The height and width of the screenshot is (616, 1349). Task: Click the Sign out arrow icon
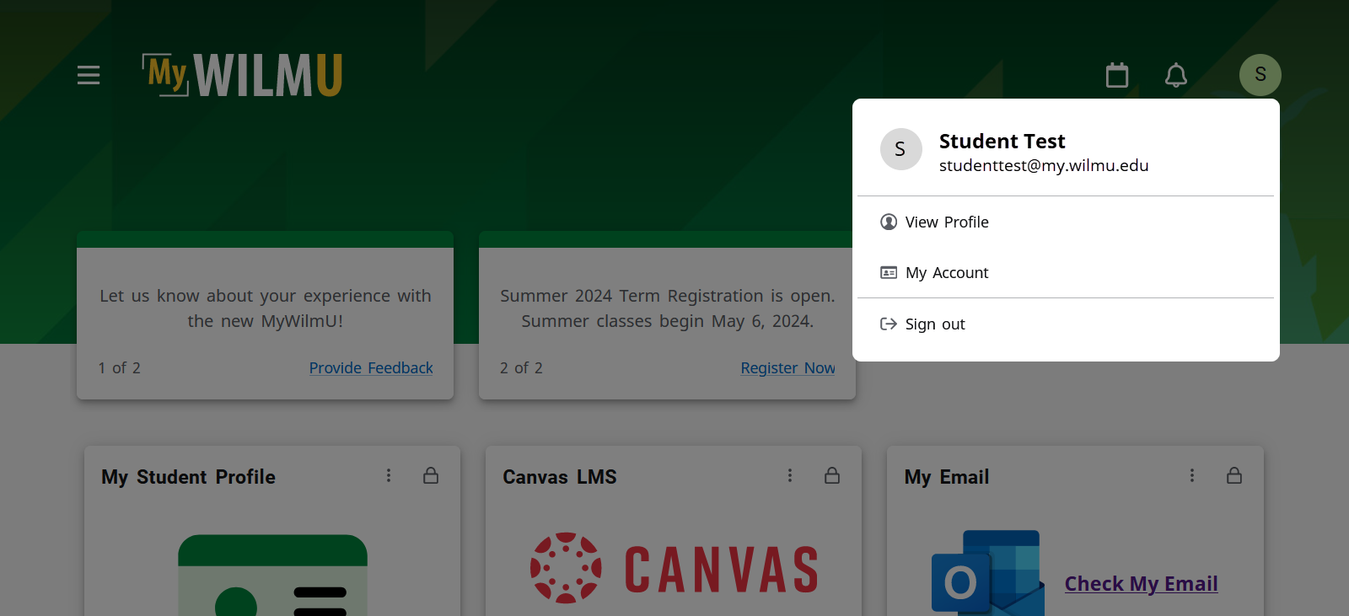pyautogui.click(x=889, y=324)
